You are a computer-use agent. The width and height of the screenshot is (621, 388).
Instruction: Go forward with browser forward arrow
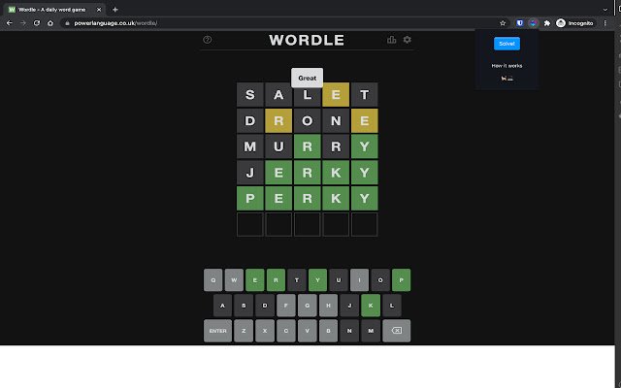tap(23, 23)
